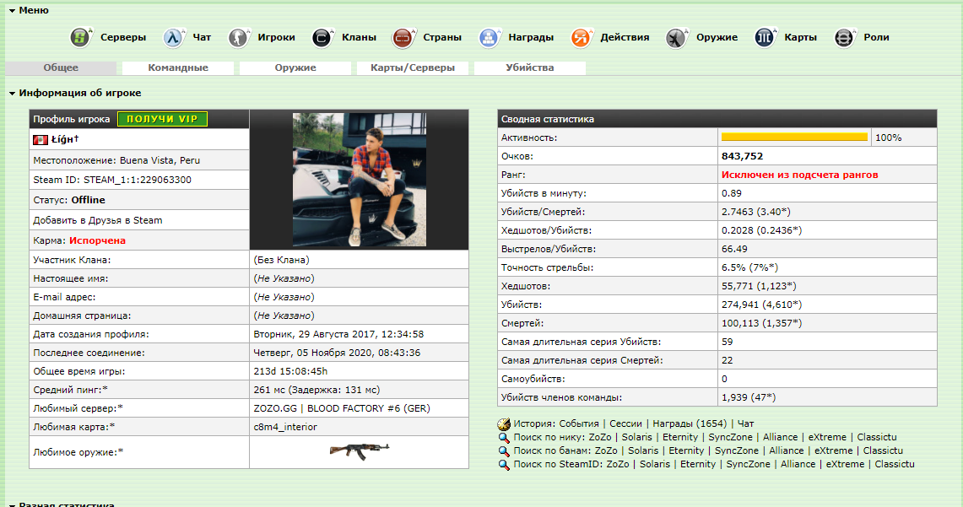This screenshot has width=963, height=507.
Task: Open Добавить в Друзья в Steam link
Action: (97, 220)
